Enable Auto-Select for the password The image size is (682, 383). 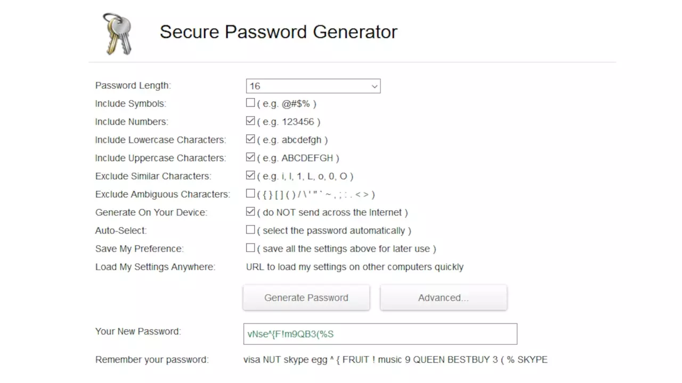click(x=250, y=229)
